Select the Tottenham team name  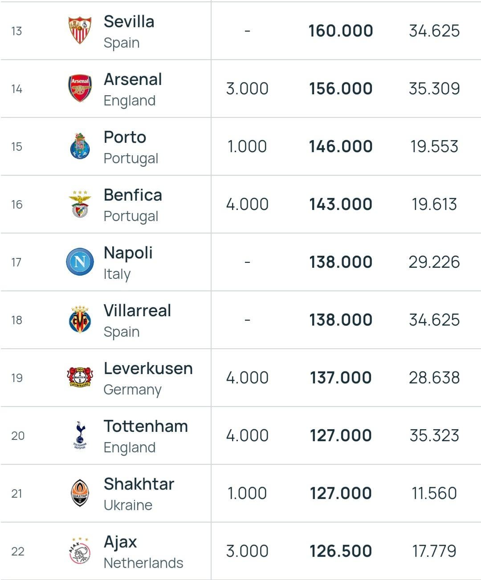(146, 427)
